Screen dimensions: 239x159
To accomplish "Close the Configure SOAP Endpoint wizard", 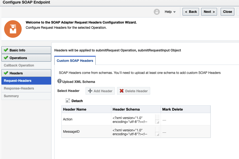I will point(227,12).
